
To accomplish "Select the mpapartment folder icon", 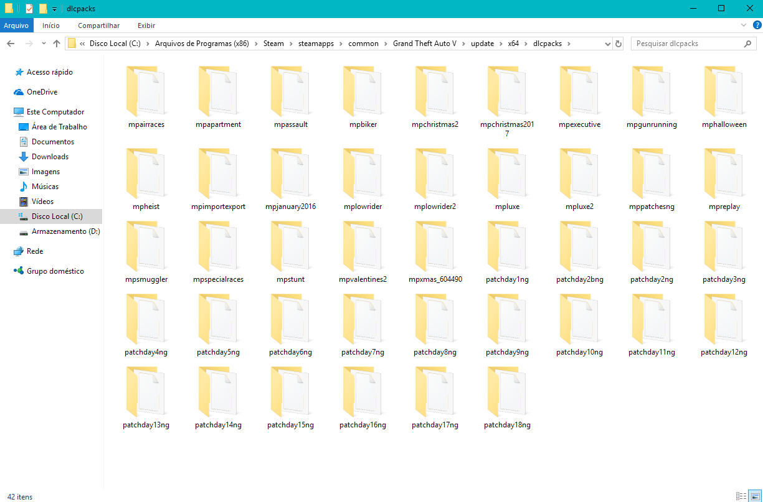I will [218, 91].
